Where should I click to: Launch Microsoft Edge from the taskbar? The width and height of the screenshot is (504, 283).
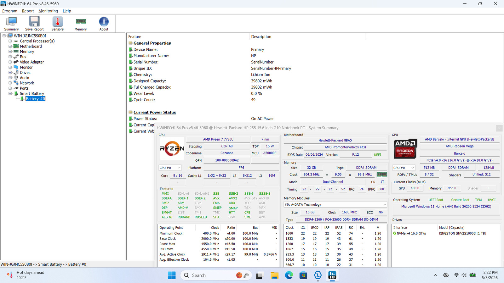(289, 275)
